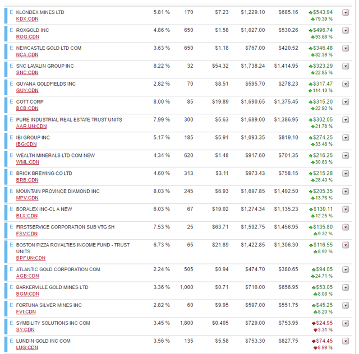Open the BCB:CDN ticker link
Viewport: 359px width, 354px height.
(27, 108)
